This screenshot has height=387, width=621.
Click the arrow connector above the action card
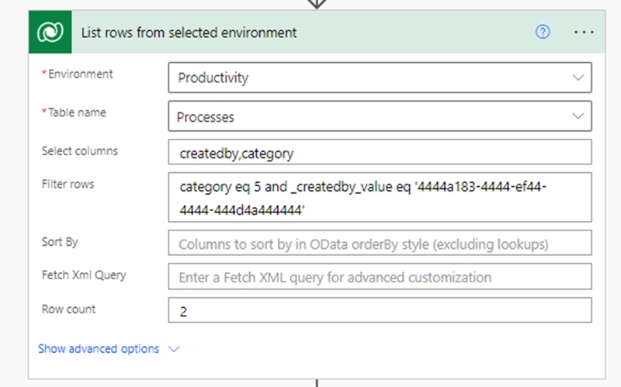click(317, 4)
